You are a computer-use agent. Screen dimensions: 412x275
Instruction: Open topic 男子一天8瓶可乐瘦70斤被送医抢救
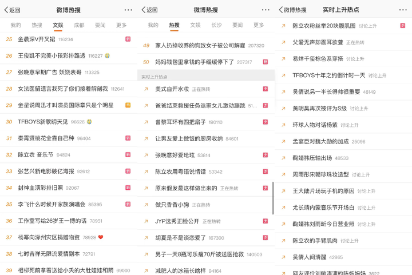click(200, 254)
